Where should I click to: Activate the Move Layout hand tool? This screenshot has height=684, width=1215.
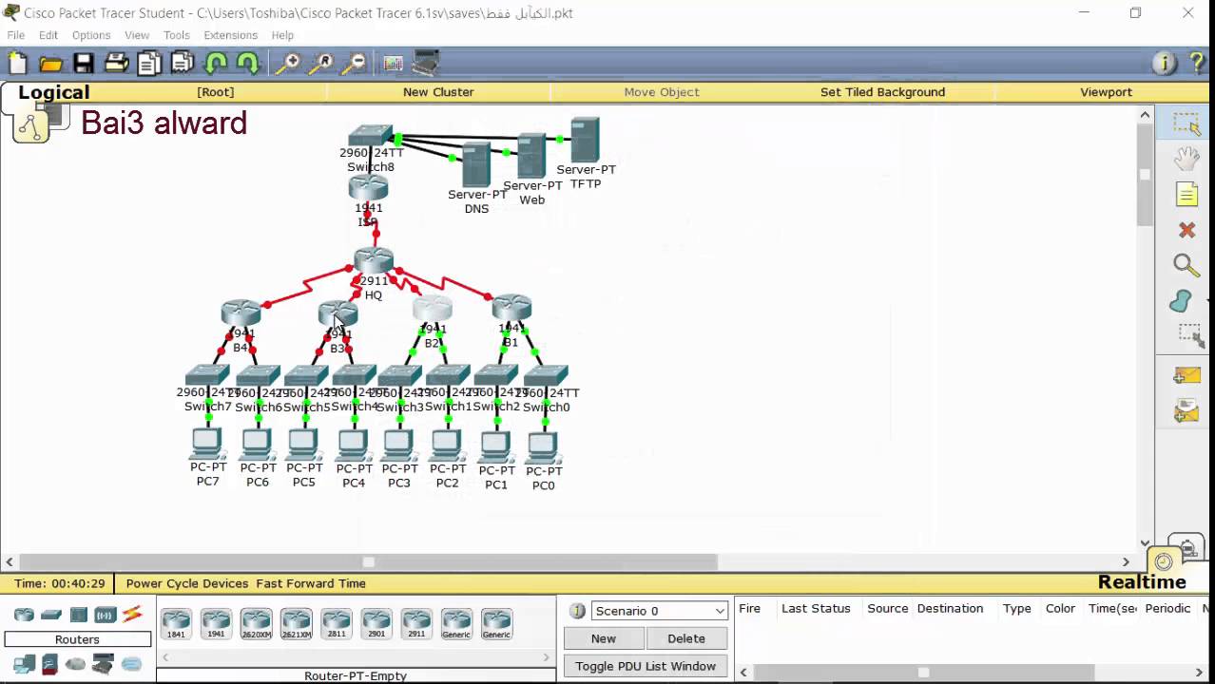[x=1186, y=159]
